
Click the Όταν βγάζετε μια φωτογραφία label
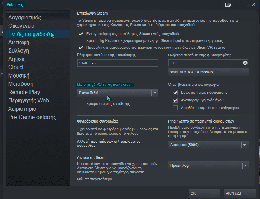pos(193,84)
